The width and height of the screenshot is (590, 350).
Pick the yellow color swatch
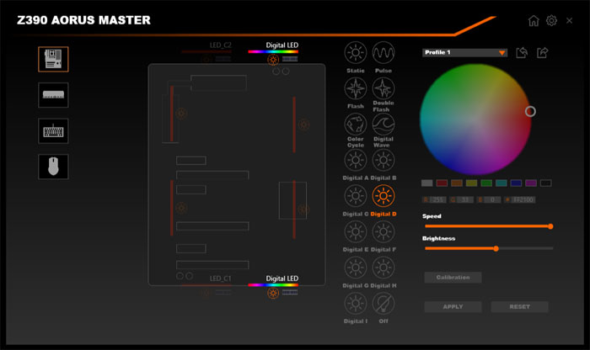(x=471, y=183)
